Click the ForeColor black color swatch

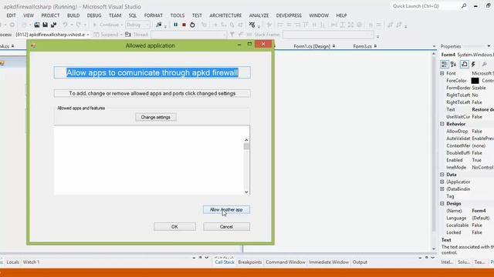coord(475,81)
